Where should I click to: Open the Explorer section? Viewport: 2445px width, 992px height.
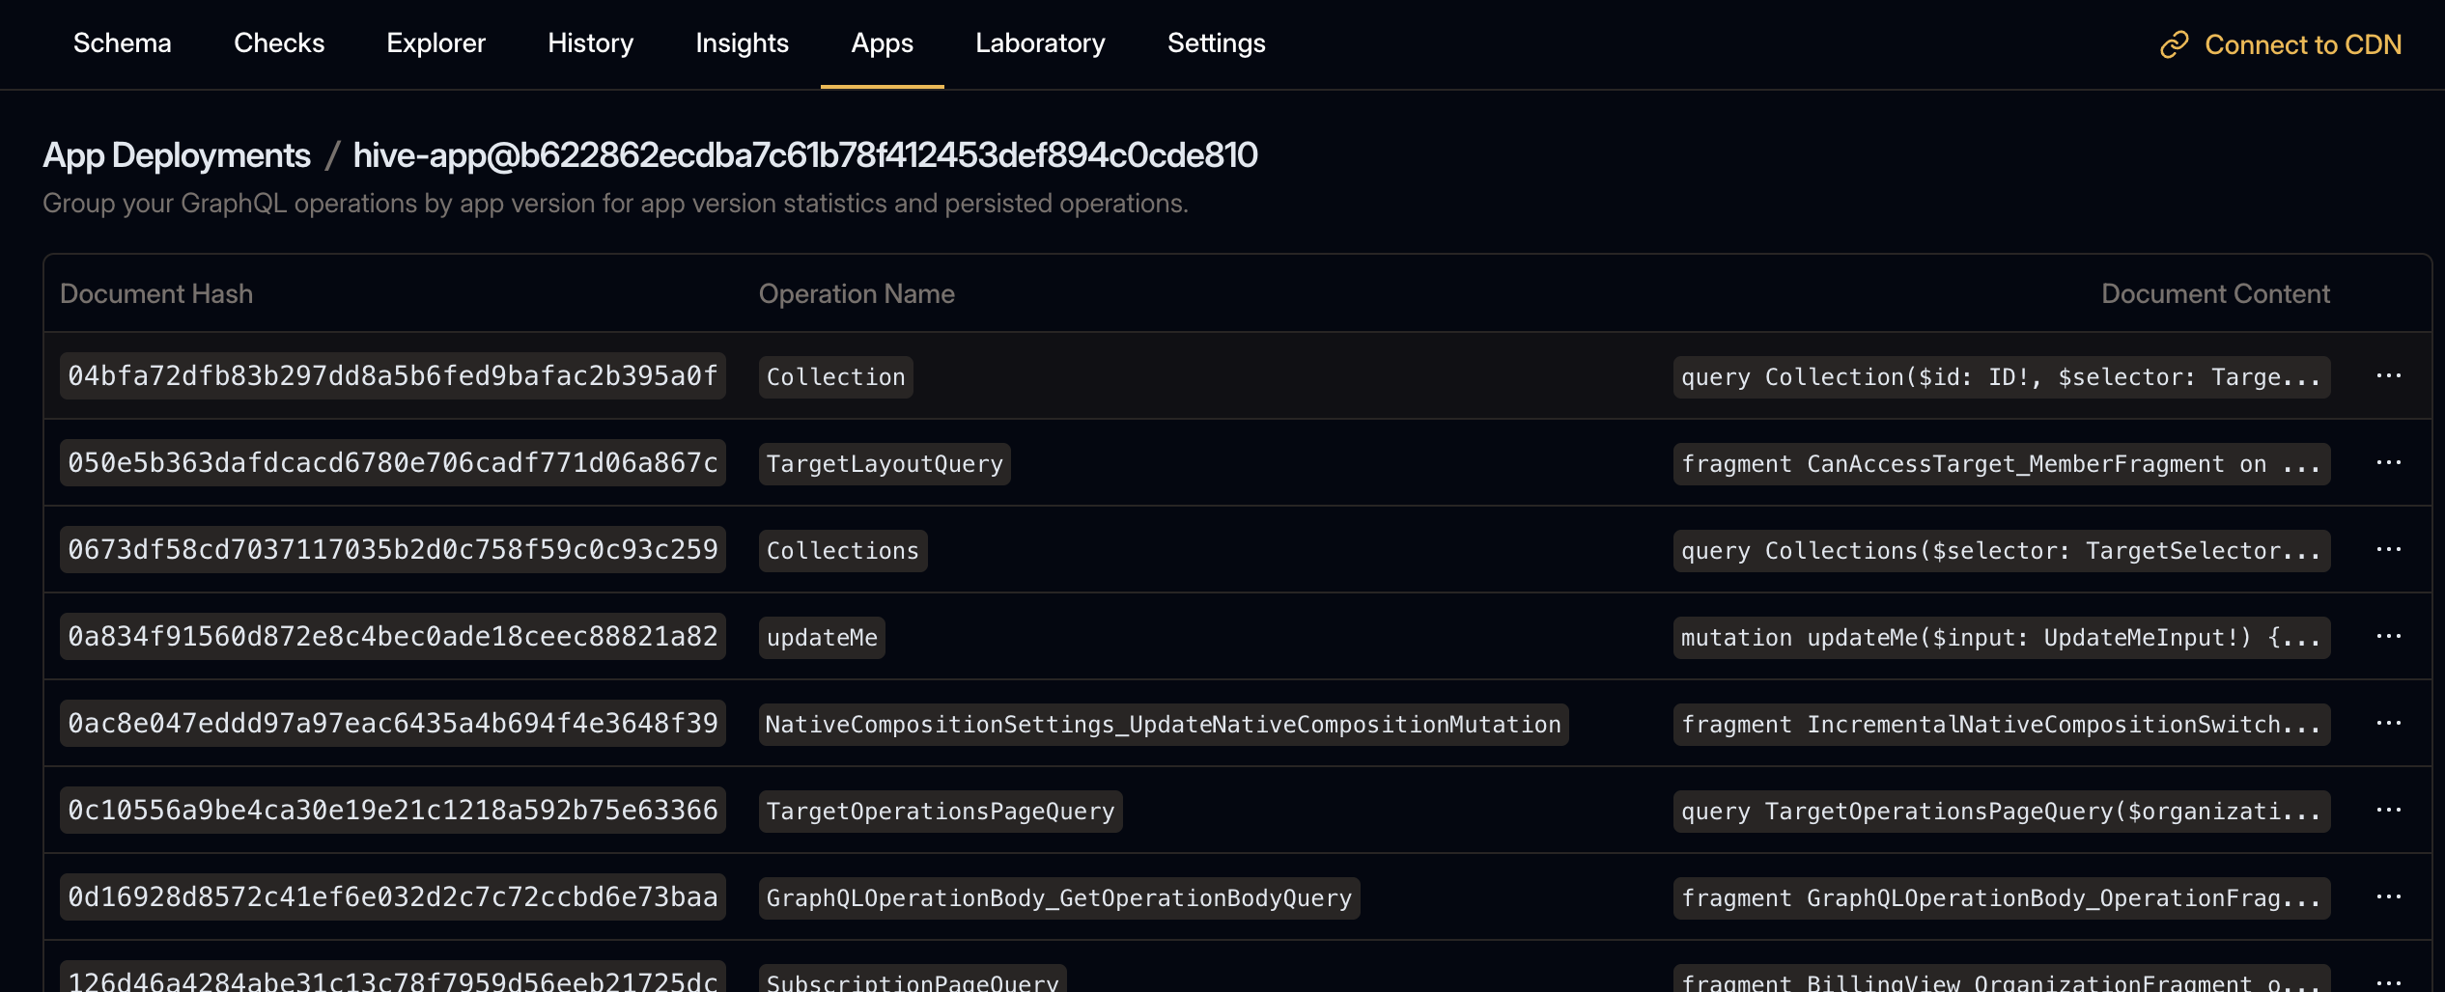pos(436,43)
